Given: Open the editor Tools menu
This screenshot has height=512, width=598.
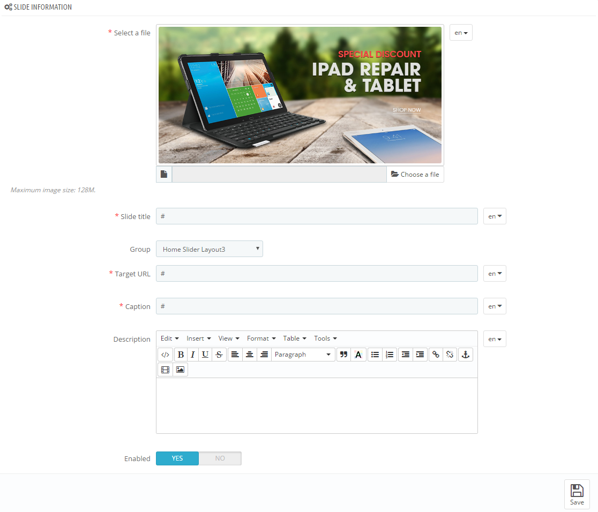Looking at the screenshot, I should 325,338.
